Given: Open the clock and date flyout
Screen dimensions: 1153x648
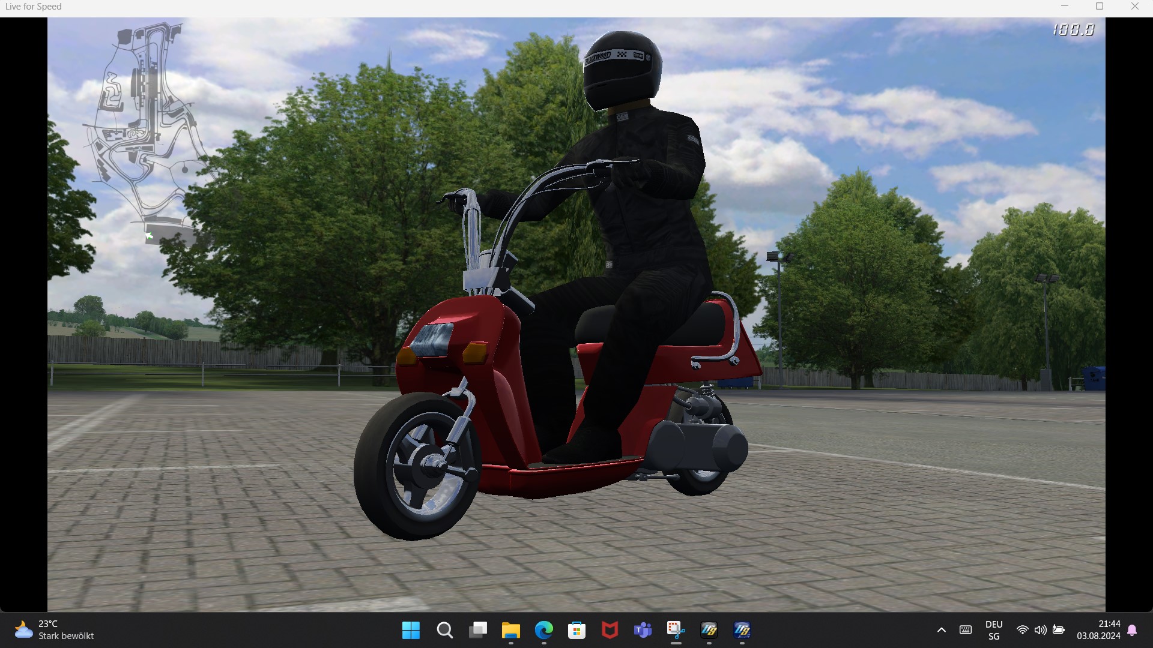Looking at the screenshot, I should (1098, 630).
